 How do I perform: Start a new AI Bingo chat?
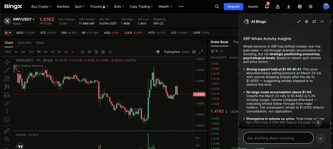[314, 22]
